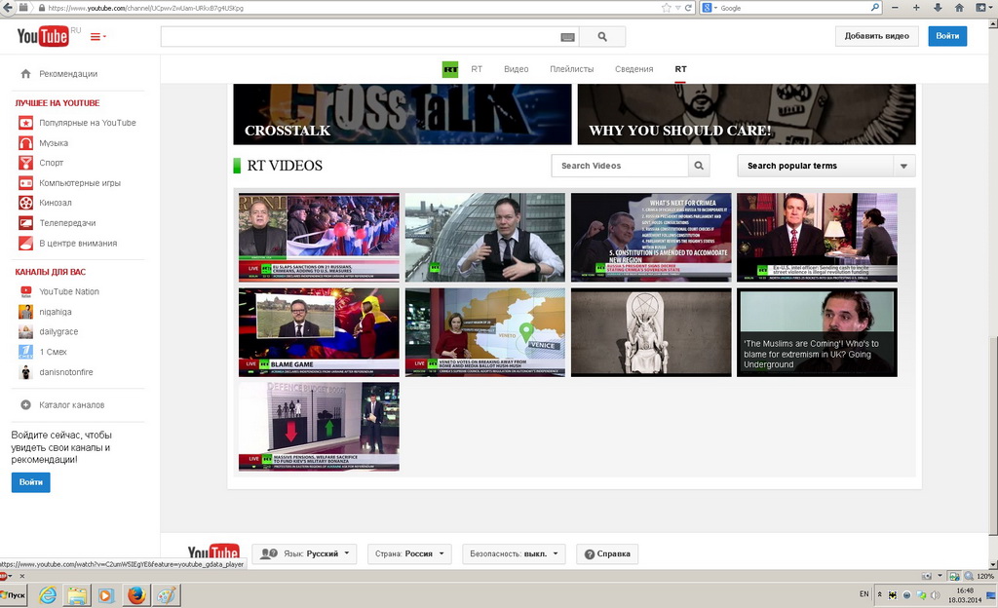
Task: Open the Muslims are Coming video thumbnail
Action: (818, 332)
